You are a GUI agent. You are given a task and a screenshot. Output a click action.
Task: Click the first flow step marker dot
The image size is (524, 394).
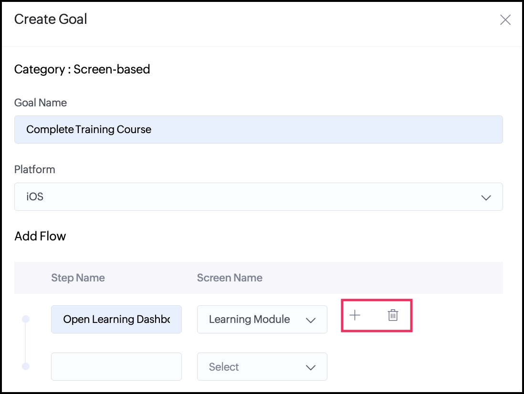pos(26,319)
